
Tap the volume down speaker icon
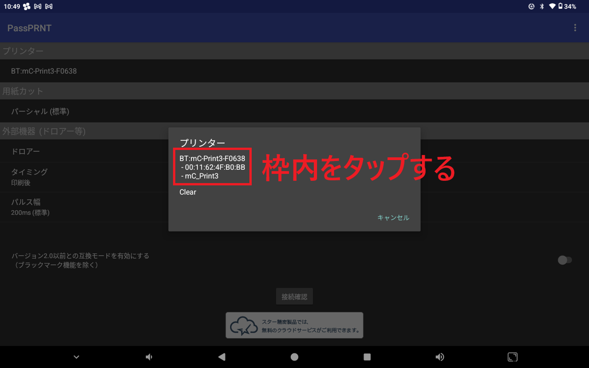149,357
